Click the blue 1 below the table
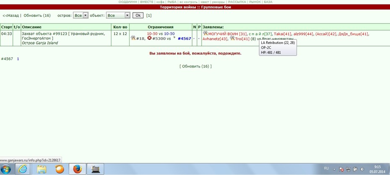Viewport: 390px width, 175px height. click(18, 59)
